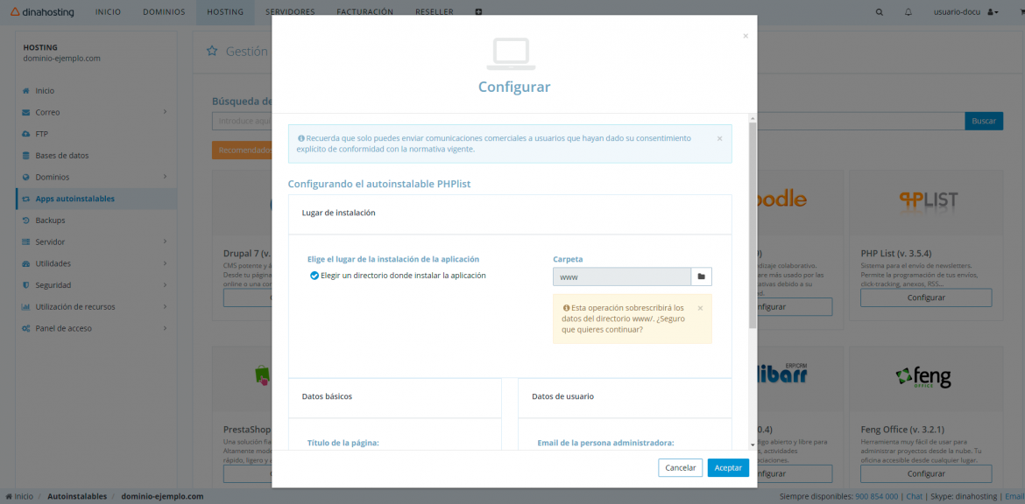This screenshot has height=504, width=1025.
Task: Click dominio-ejemplo.com in the breadcrumb
Action: pos(162,496)
